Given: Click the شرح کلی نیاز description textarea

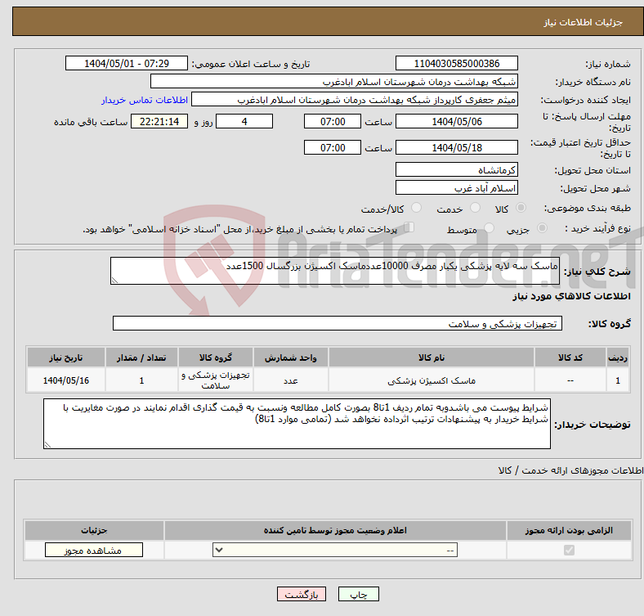Looking at the screenshot, I should (334, 272).
